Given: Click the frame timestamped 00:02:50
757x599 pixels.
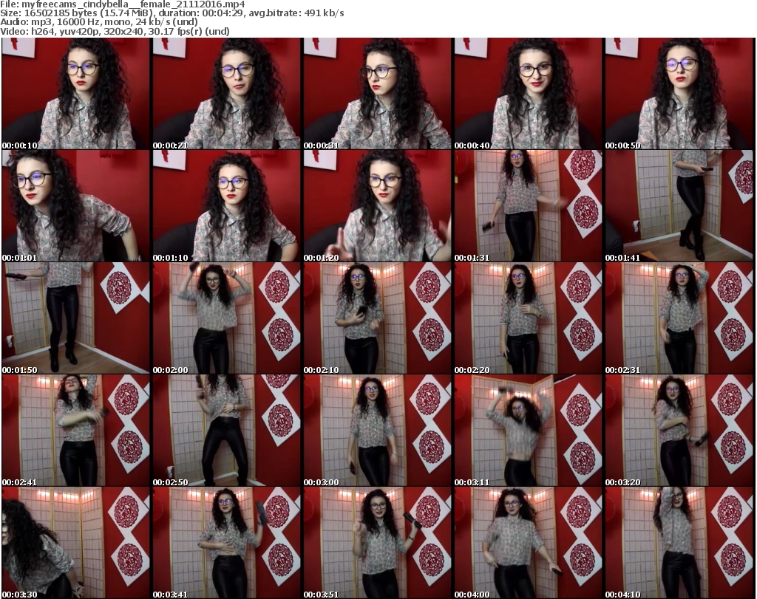Looking at the screenshot, I should click(x=226, y=431).
